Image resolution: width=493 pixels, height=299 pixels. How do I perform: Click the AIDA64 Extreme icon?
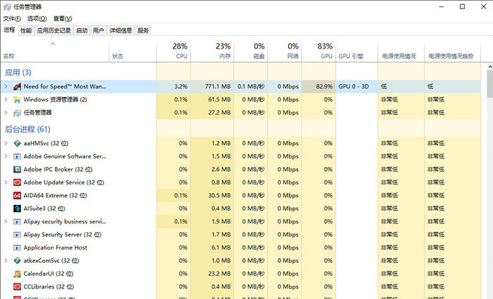point(17,195)
